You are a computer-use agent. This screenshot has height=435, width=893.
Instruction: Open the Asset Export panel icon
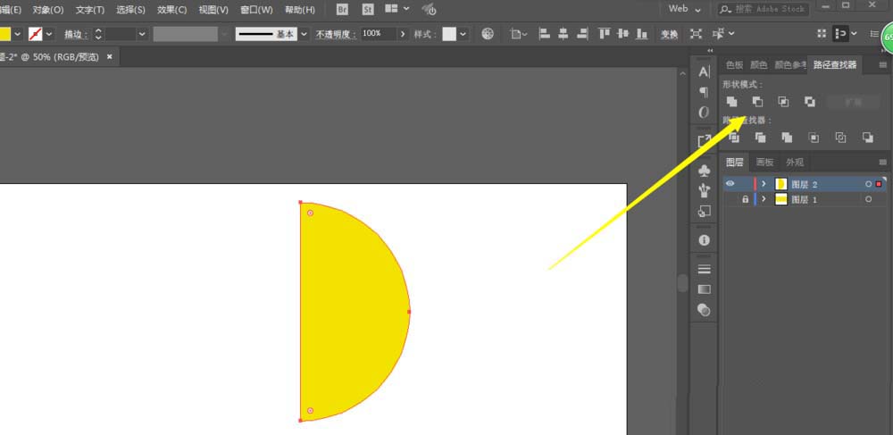pos(705,141)
